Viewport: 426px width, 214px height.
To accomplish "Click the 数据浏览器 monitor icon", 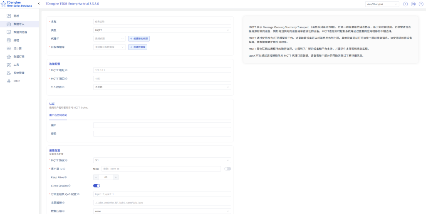I will (9, 32).
